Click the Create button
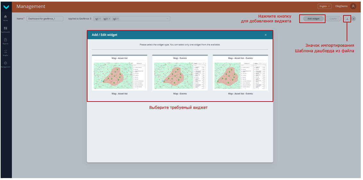The width and height of the screenshot is (363, 180). tap(333, 19)
